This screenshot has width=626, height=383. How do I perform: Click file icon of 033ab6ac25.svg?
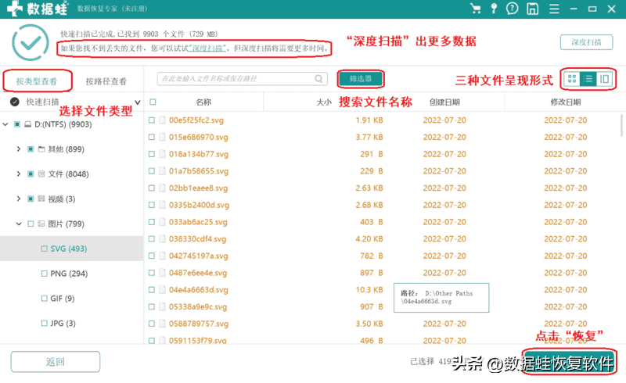point(162,222)
